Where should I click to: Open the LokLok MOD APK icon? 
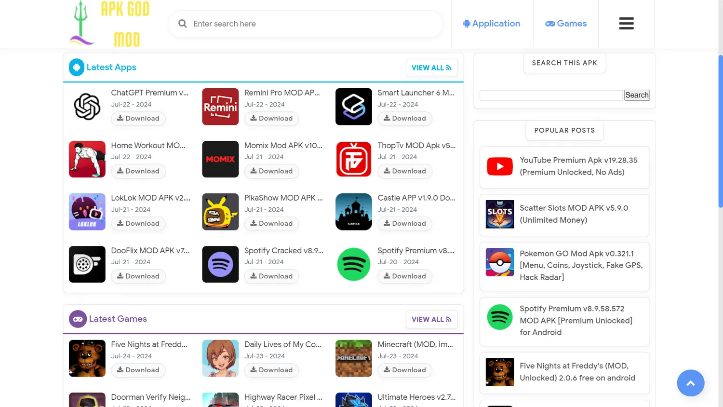87,212
